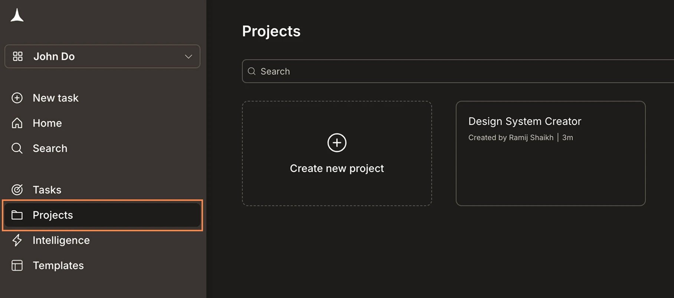674x298 pixels.
Task: Open Search from the sidebar label
Action: pos(50,148)
